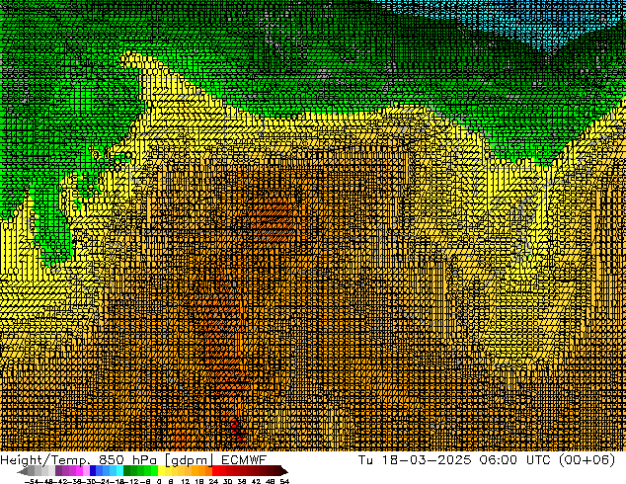Click the dark maroon right arrow legend end
Image resolution: width=626 pixels, height=484 pixels.
284,471
